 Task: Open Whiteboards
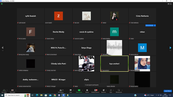click(x=119, y=91)
